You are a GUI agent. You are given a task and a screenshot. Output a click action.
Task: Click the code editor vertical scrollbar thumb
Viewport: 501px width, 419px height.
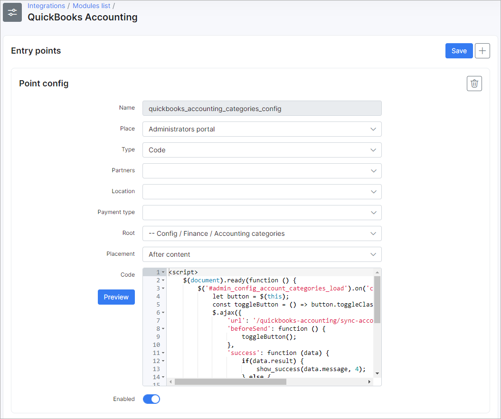pyautogui.click(x=378, y=299)
